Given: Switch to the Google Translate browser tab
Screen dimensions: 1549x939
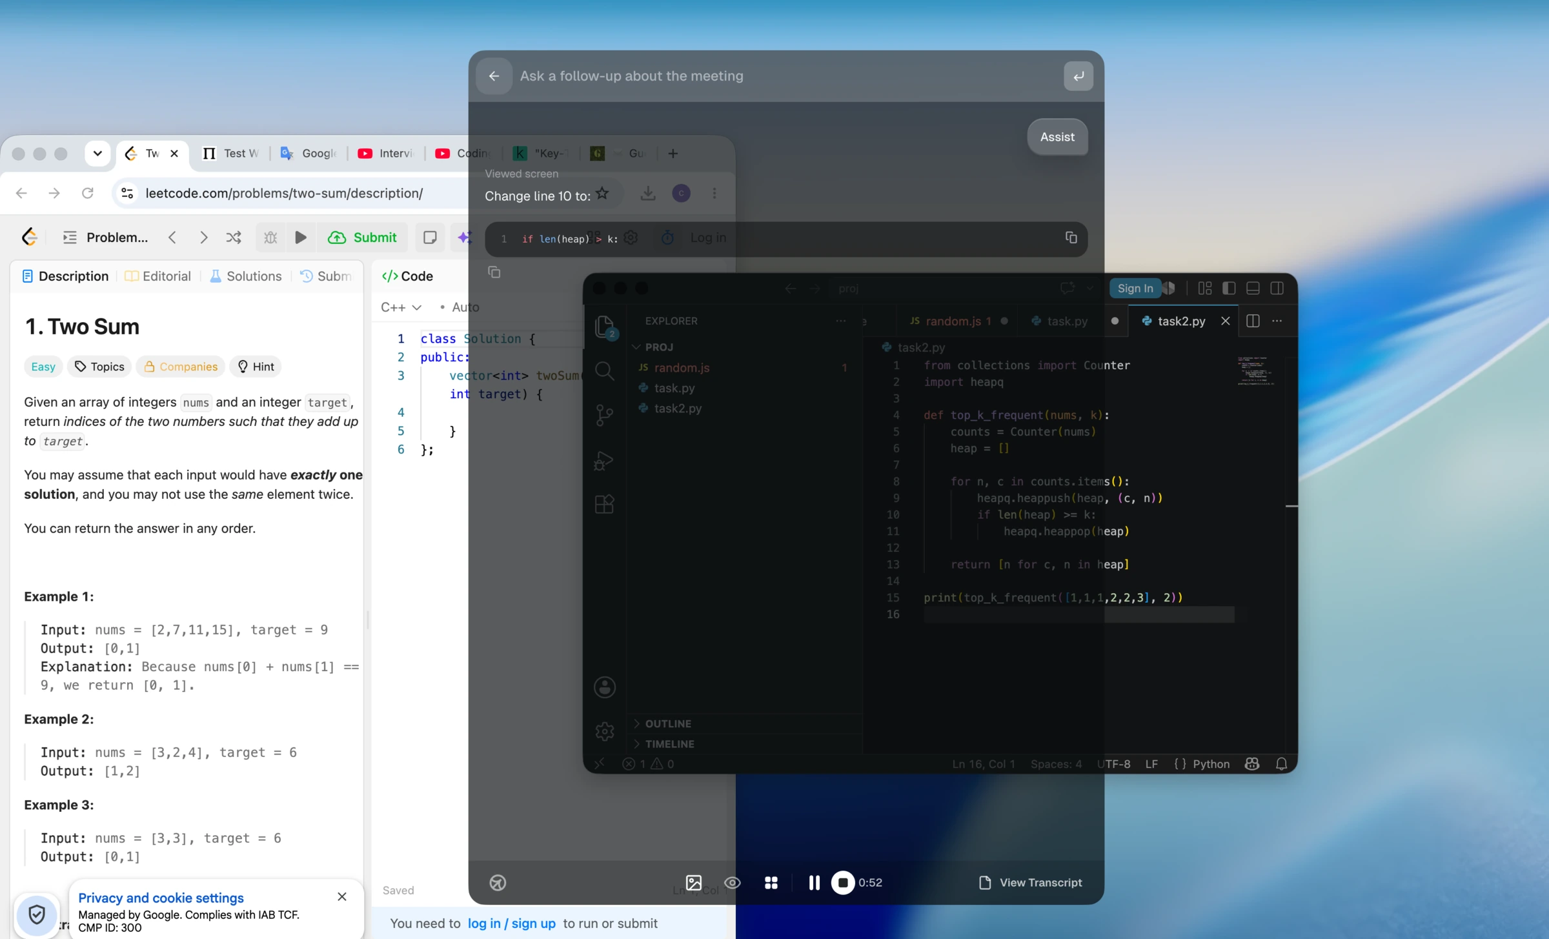Looking at the screenshot, I should 309,154.
